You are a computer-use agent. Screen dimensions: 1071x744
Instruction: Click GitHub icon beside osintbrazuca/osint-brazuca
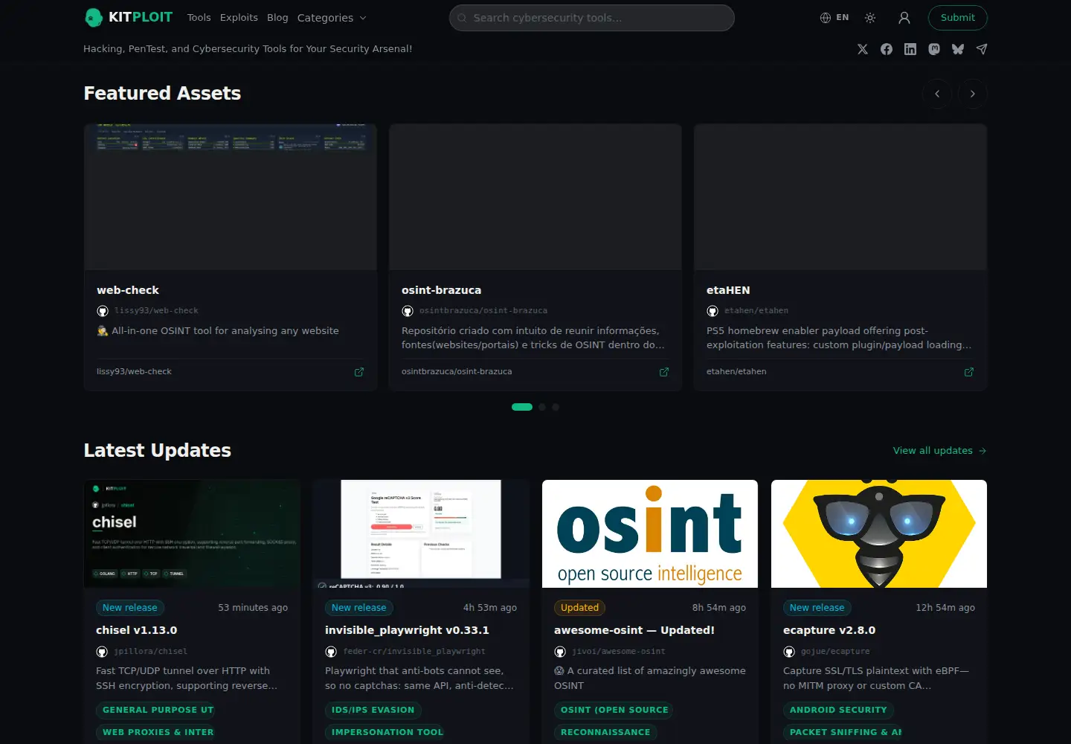pos(408,311)
